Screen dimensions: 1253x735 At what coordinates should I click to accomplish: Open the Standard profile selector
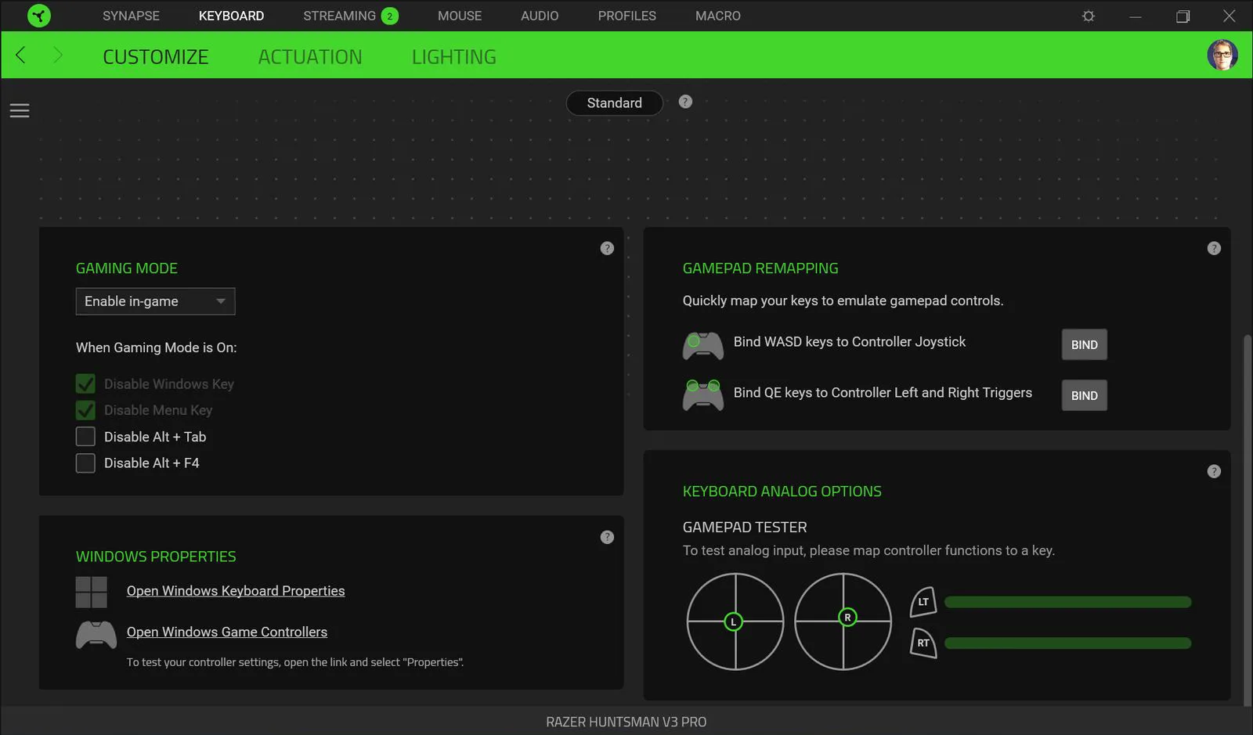(615, 103)
